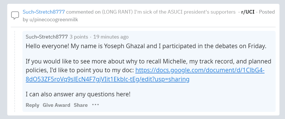The image size is (285, 119).
Task: Collapse the thread using the dashed line
Action: 14,71
